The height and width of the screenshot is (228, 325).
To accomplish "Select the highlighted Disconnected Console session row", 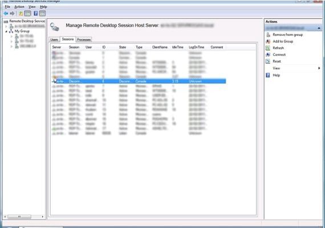I will pos(139,81).
